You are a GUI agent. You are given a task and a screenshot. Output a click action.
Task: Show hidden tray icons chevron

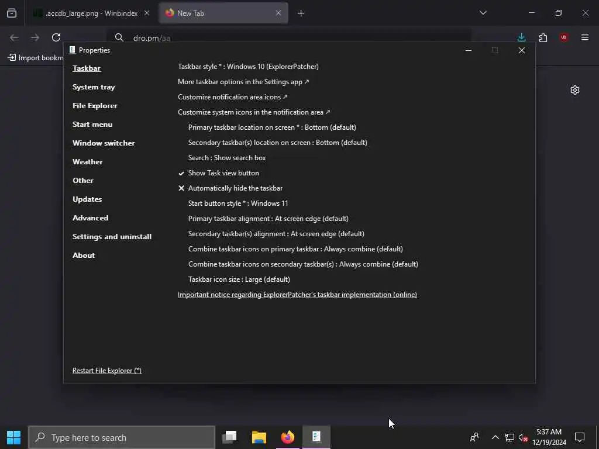(x=495, y=437)
